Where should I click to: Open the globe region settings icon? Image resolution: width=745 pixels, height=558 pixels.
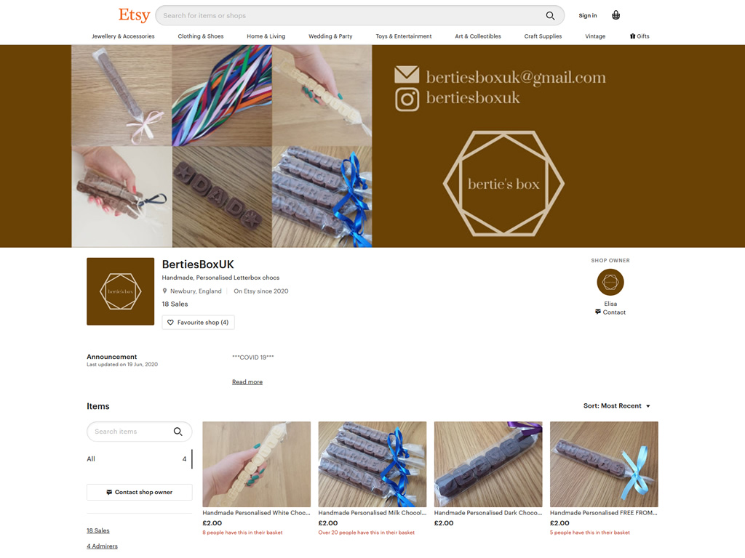(615, 15)
